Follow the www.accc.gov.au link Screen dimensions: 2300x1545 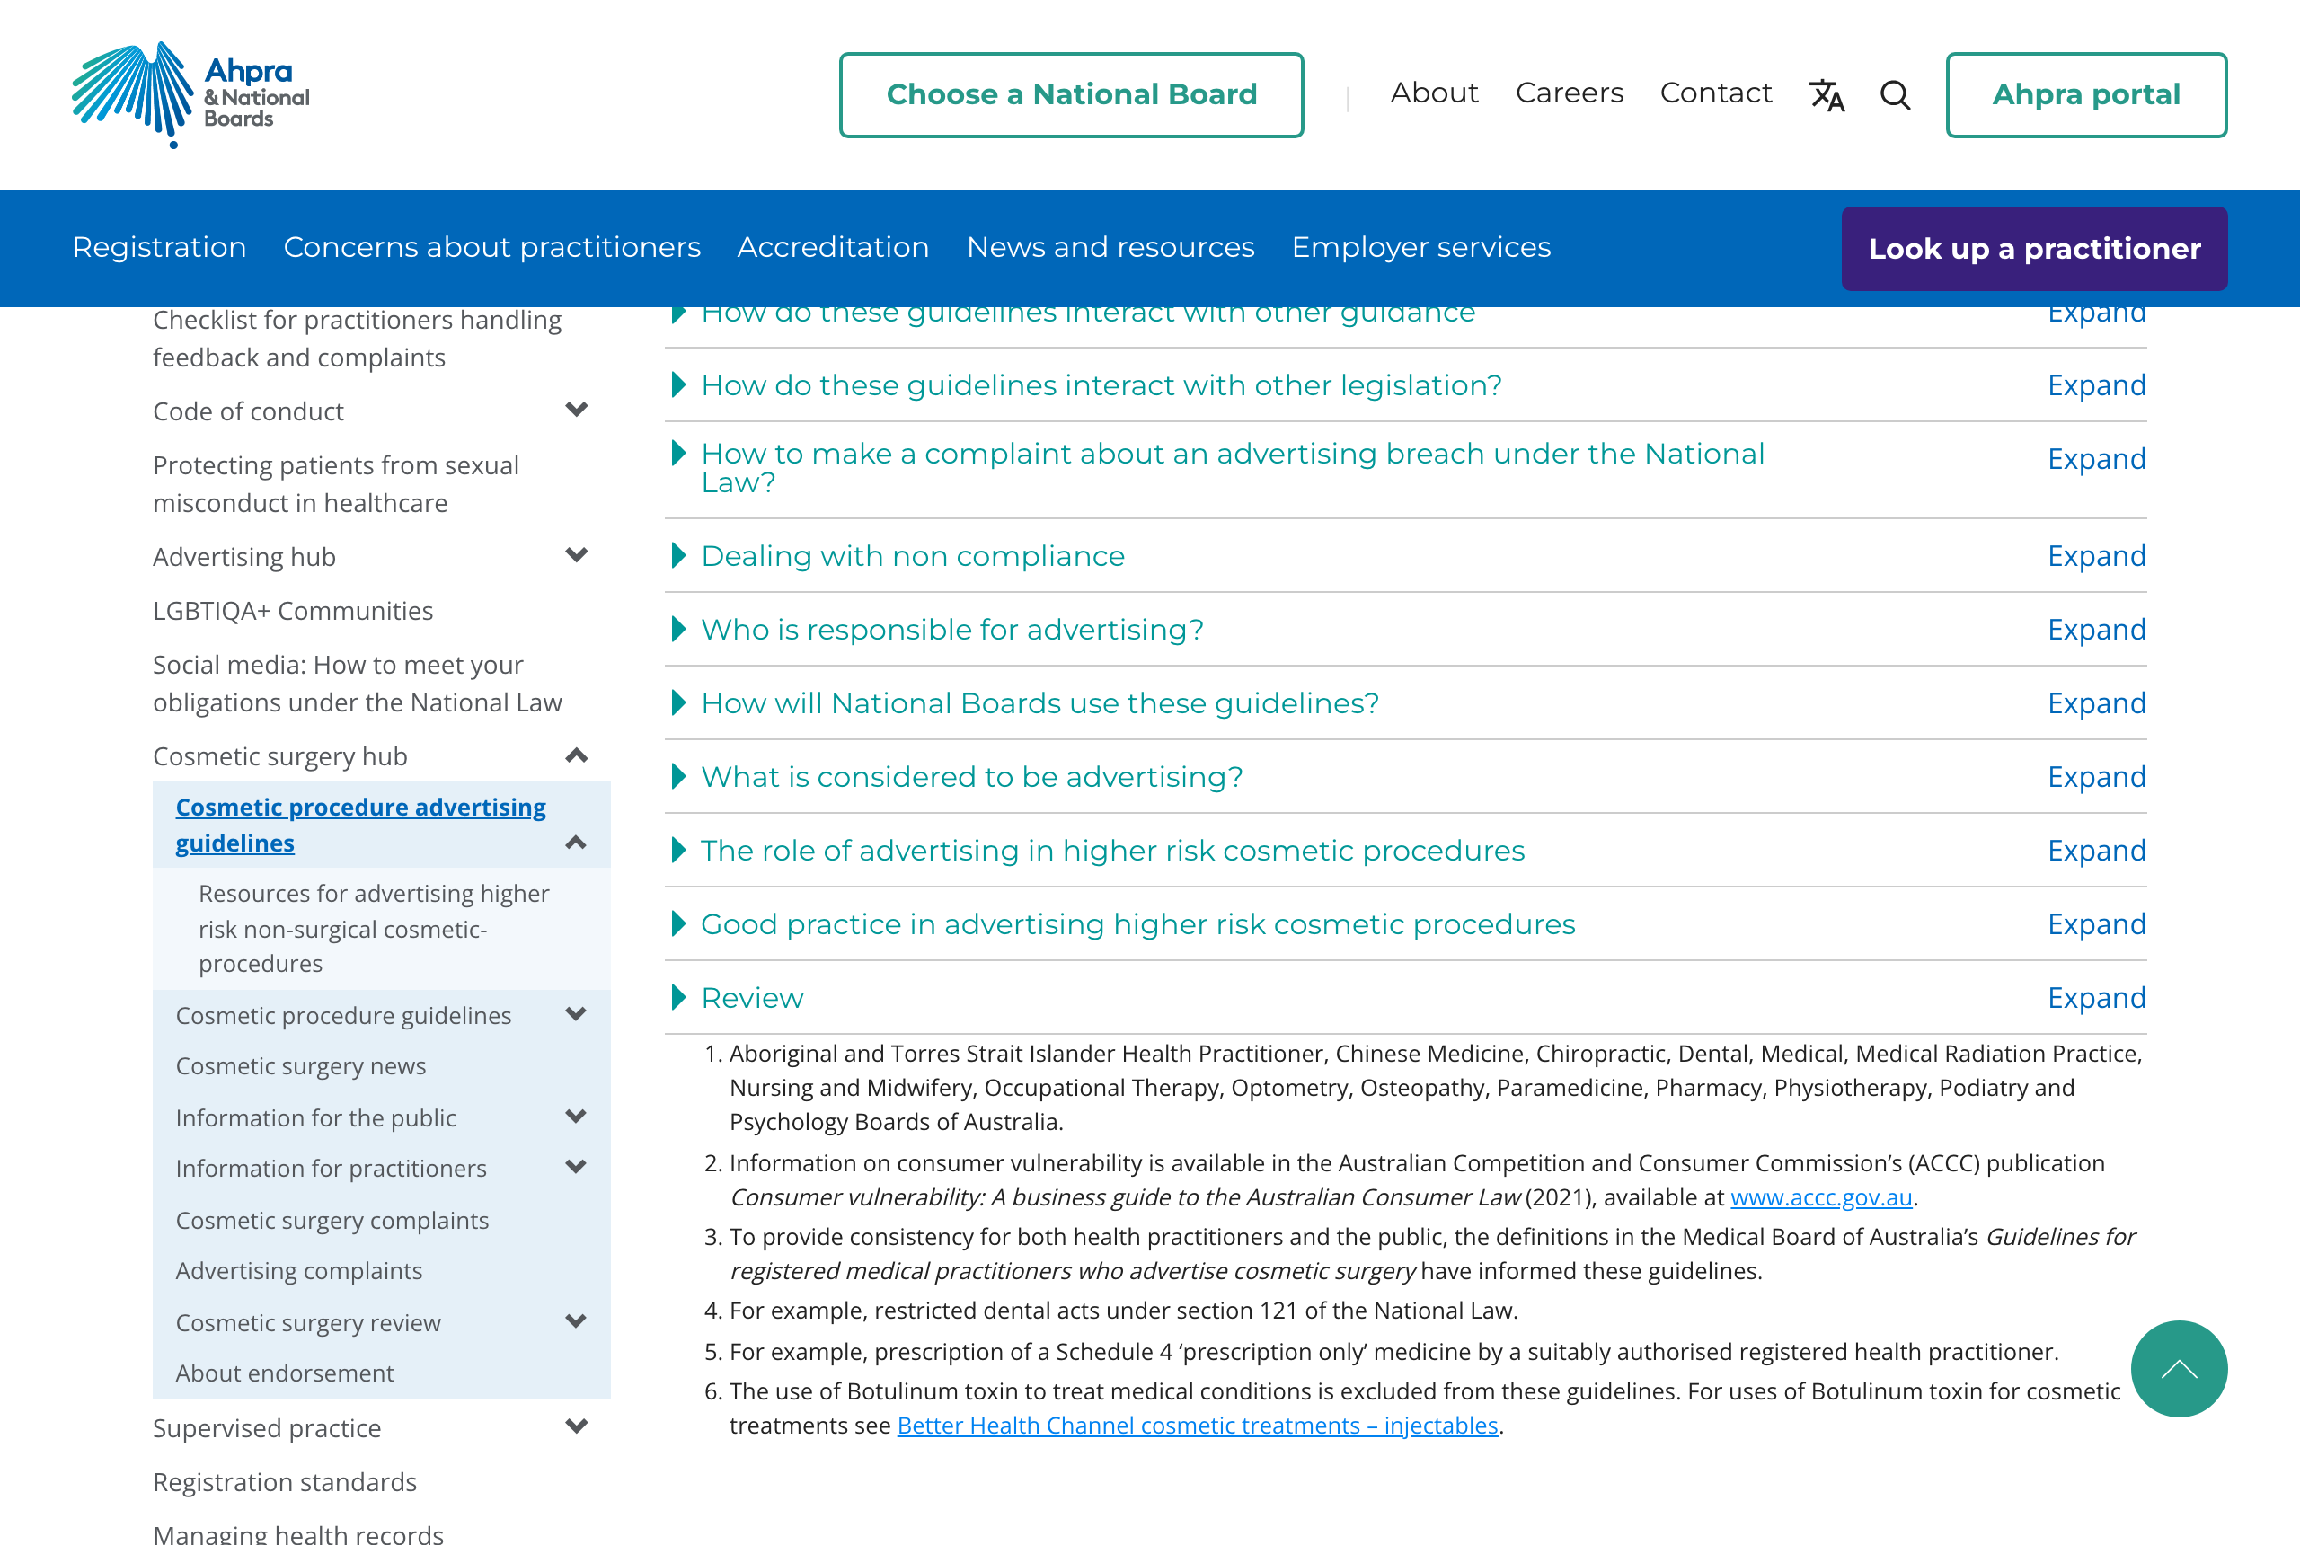(x=1821, y=1197)
